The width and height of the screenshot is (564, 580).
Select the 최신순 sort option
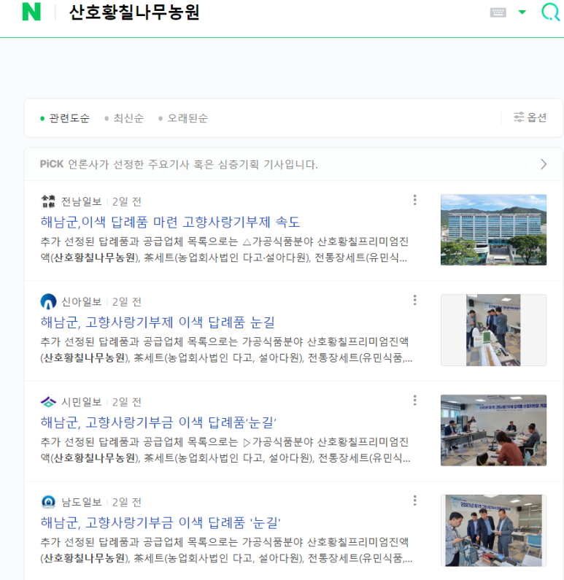tap(124, 118)
